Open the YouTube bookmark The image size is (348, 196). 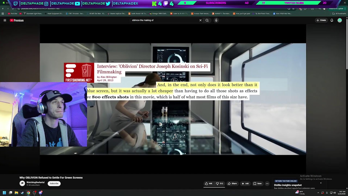click(x=13, y=14)
